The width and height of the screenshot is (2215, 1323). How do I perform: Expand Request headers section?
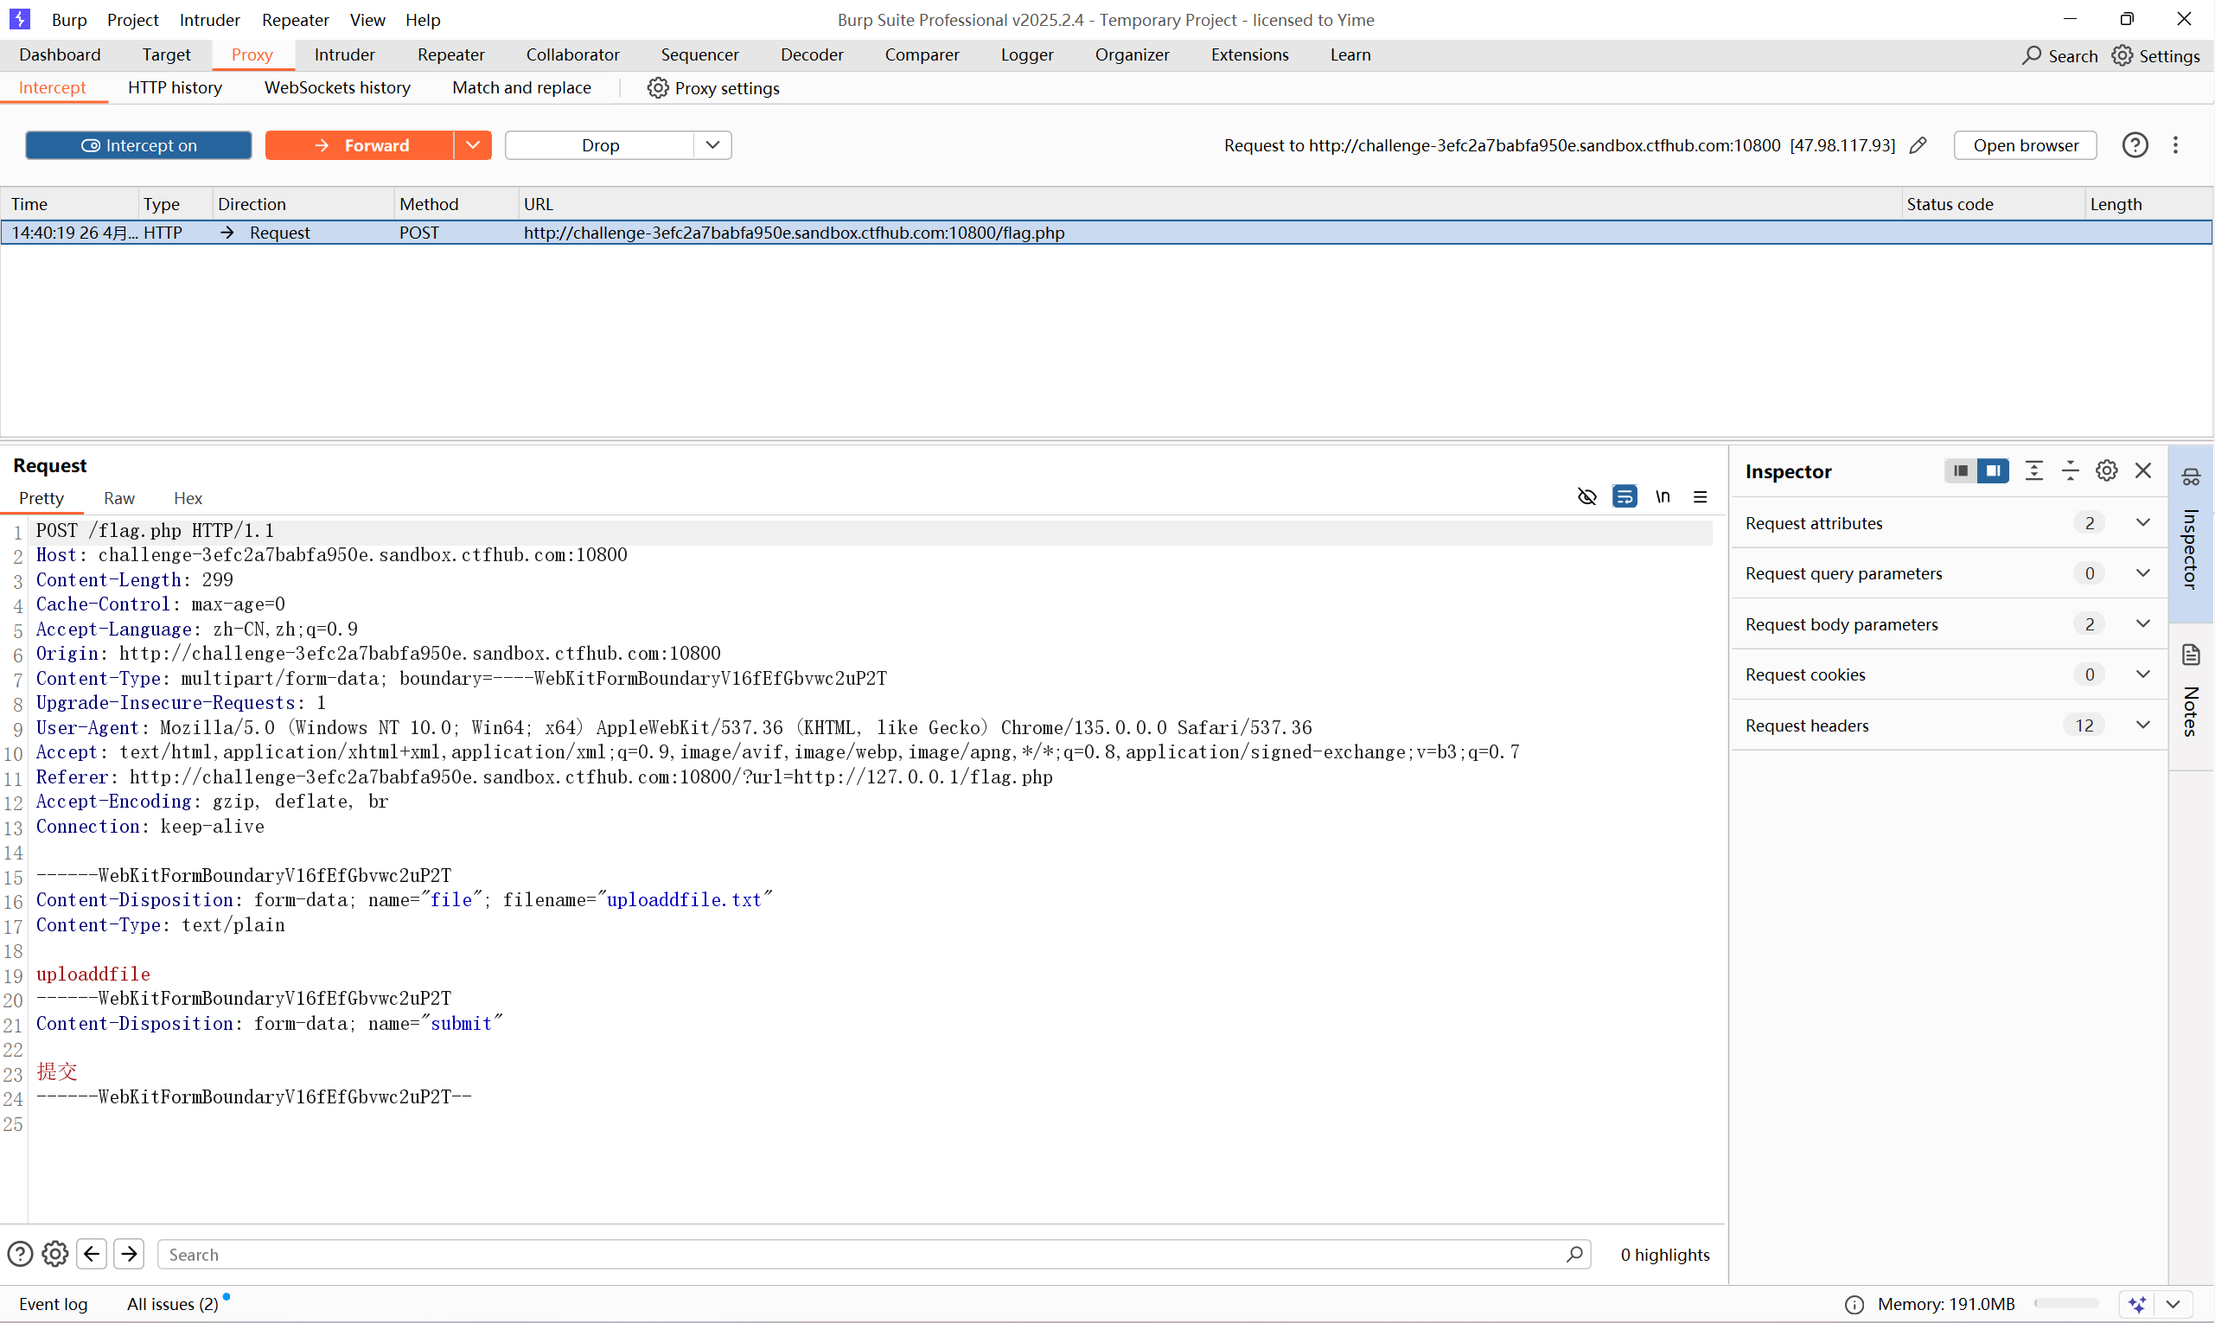[x=2144, y=725]
